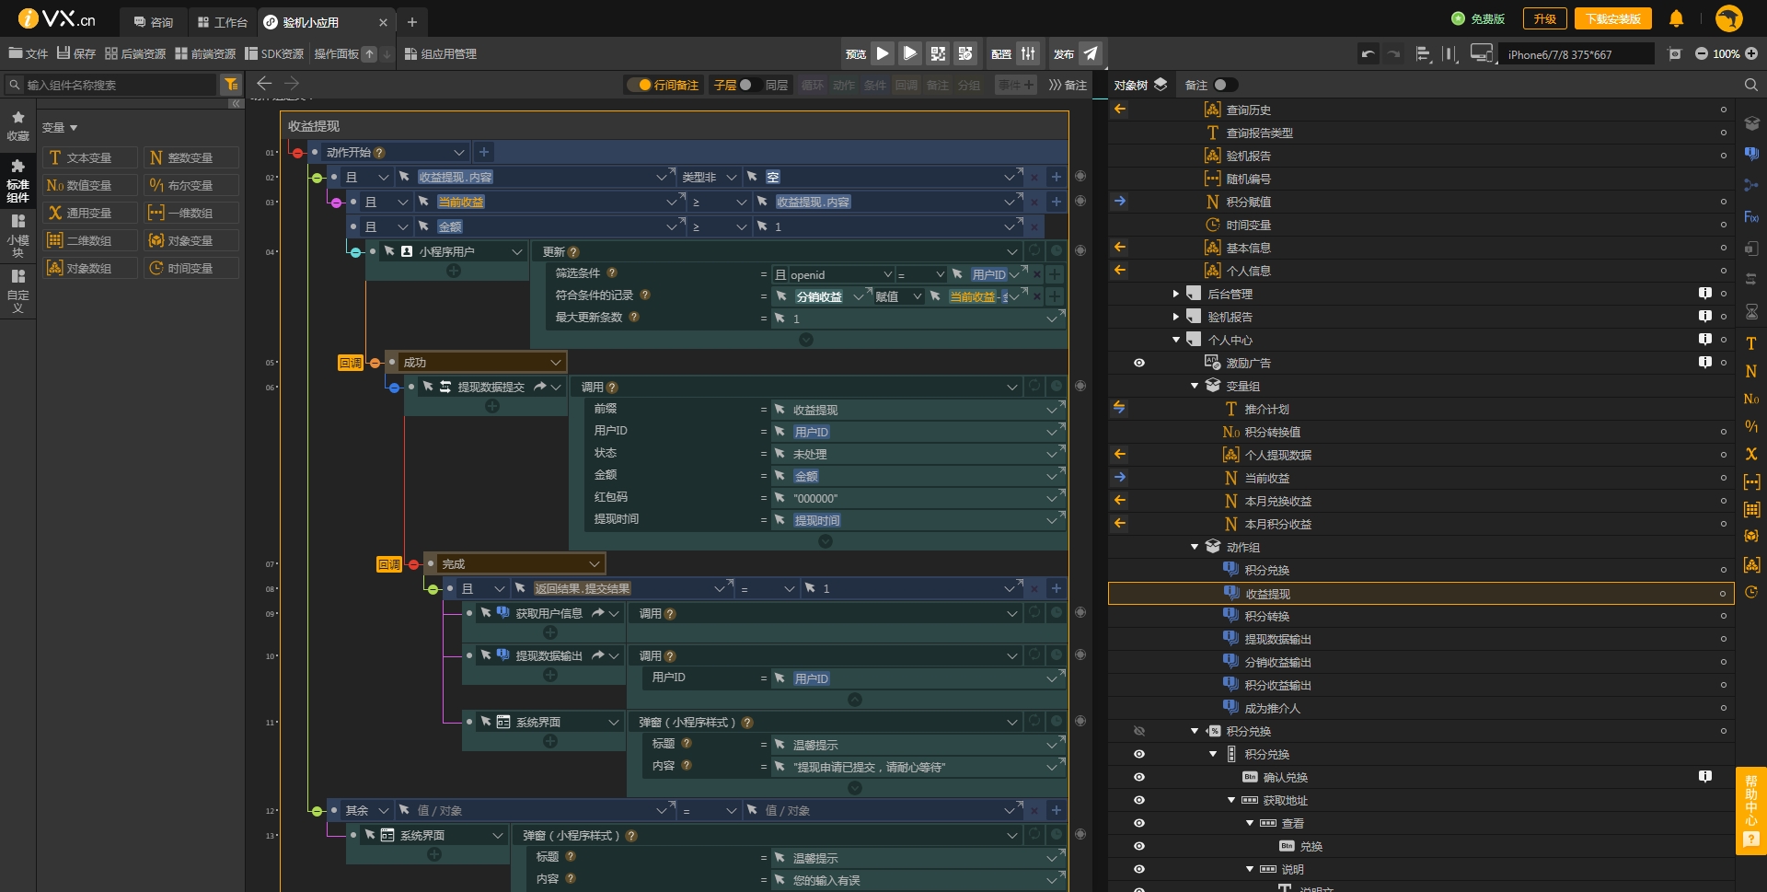Open the SDK资源 menu
Screen dimensions: 1767x892
274,54
